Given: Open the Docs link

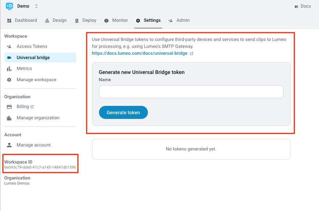Looking at the screenshot, I should [x=303, y=6].
